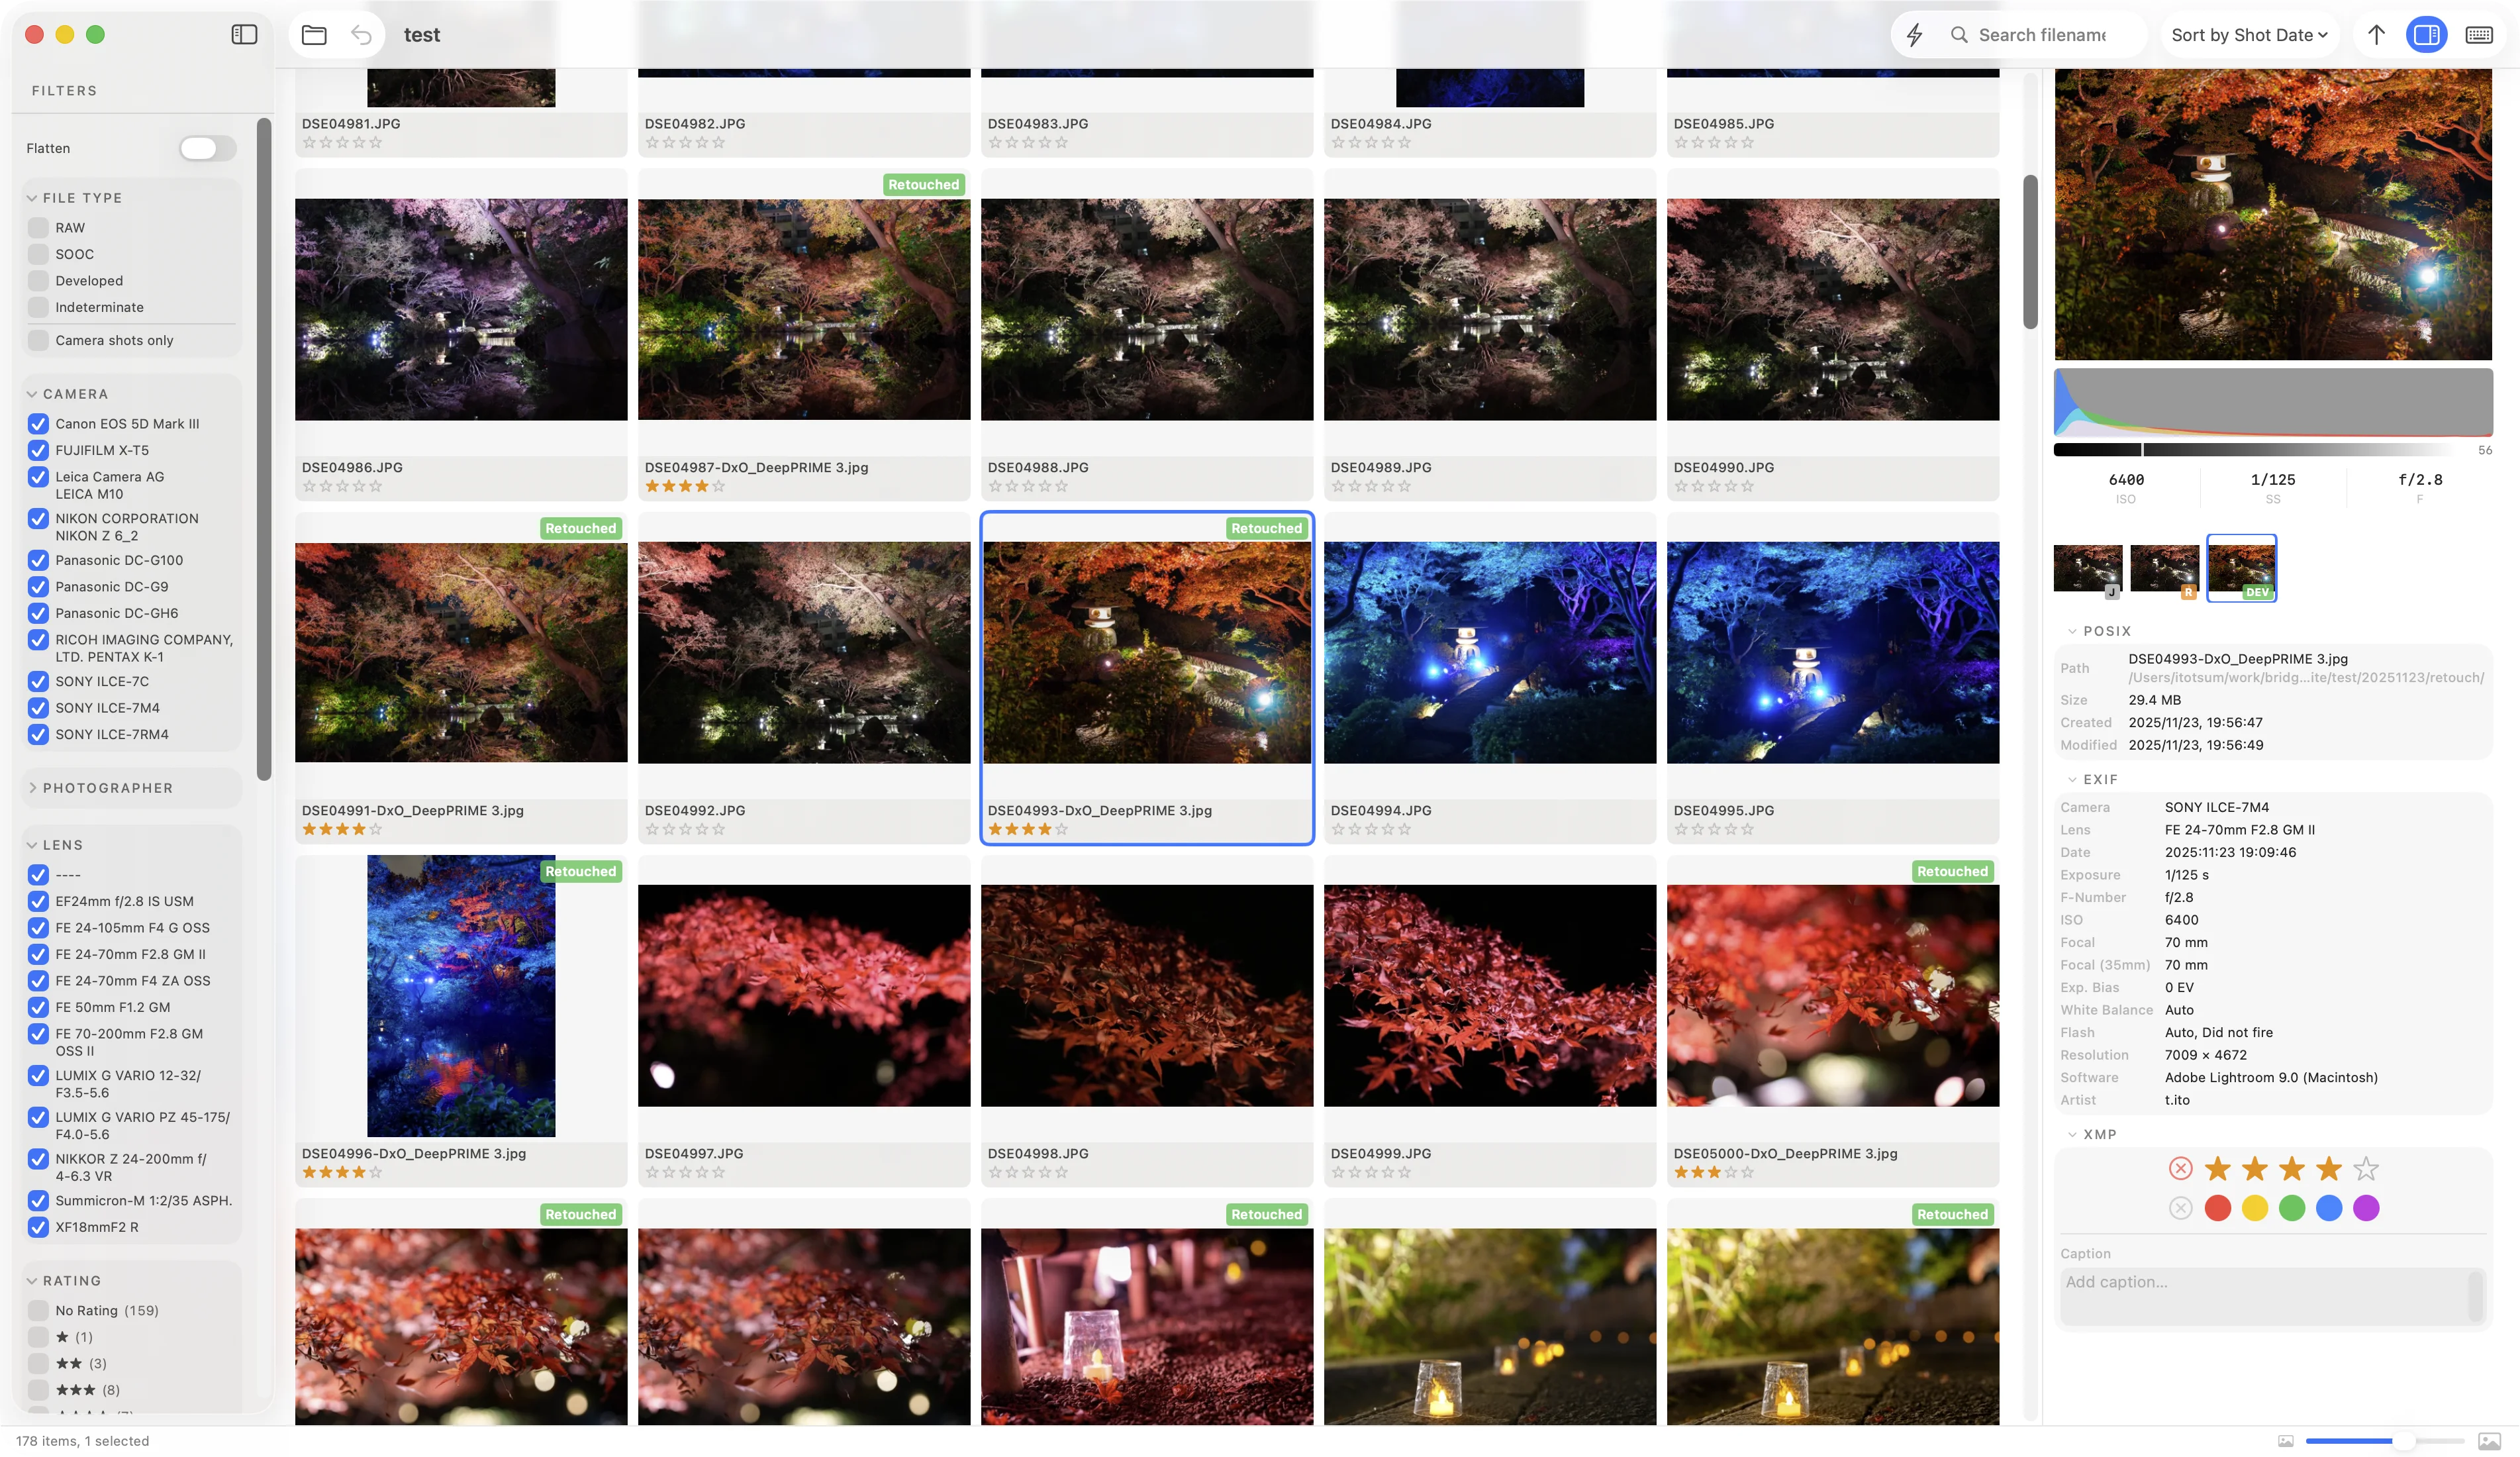Click the lightning bolt icon
The image size is (2520, 1457).
1914,35
